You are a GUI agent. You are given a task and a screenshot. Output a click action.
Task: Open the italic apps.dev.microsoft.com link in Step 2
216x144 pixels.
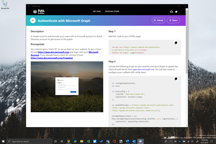click(x=143, y=70)
